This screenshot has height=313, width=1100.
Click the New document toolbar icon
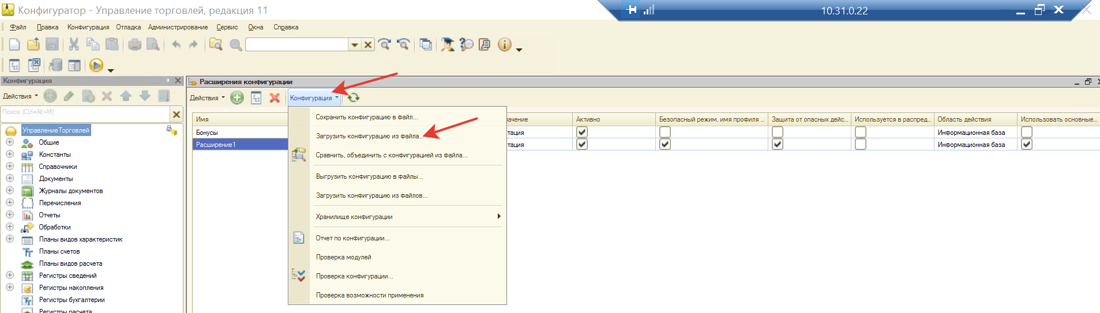(x=14, y=44)
